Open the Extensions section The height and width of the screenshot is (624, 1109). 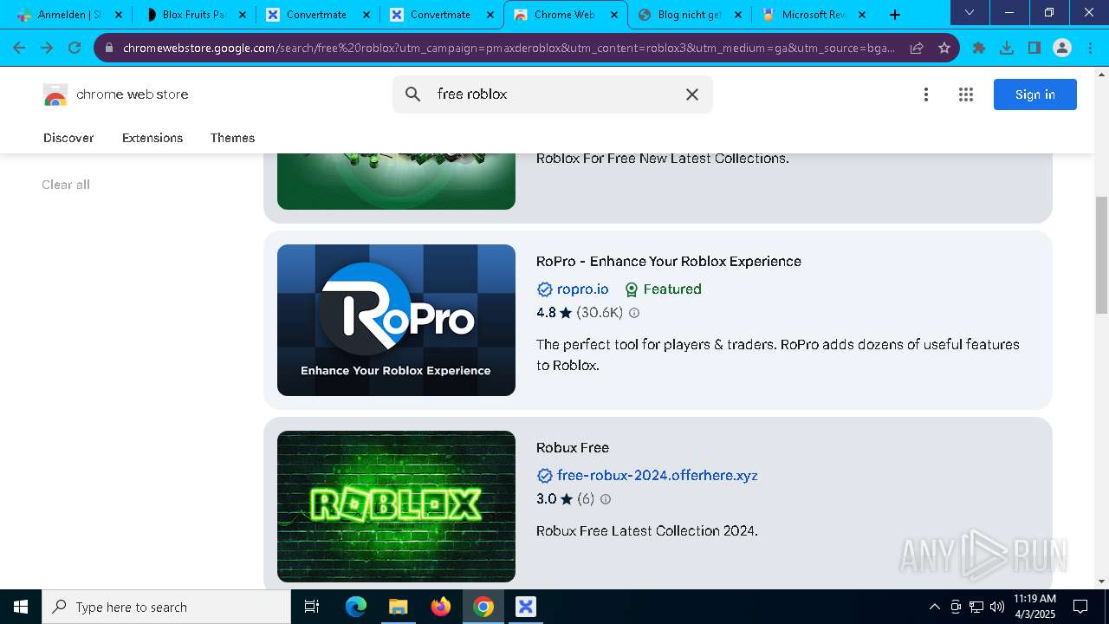pos(152,138)
